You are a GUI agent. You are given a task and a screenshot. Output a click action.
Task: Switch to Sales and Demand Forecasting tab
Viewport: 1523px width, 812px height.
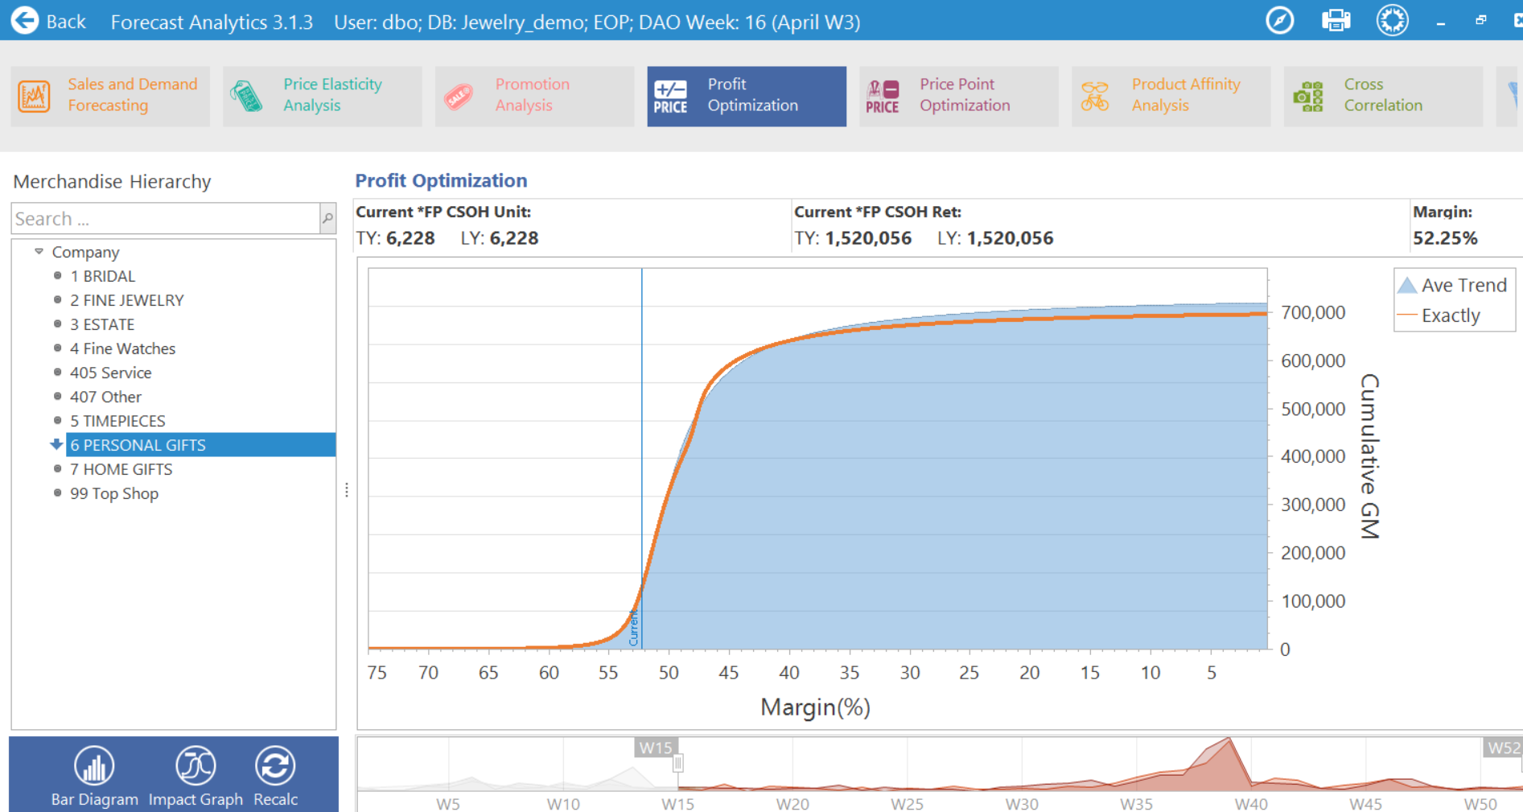pos(110,96)
